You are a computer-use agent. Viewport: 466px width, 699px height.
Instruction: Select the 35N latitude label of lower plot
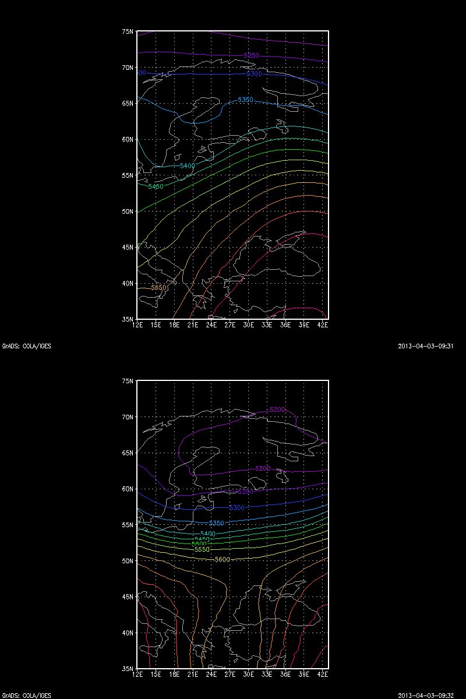(x=129, y=669)
